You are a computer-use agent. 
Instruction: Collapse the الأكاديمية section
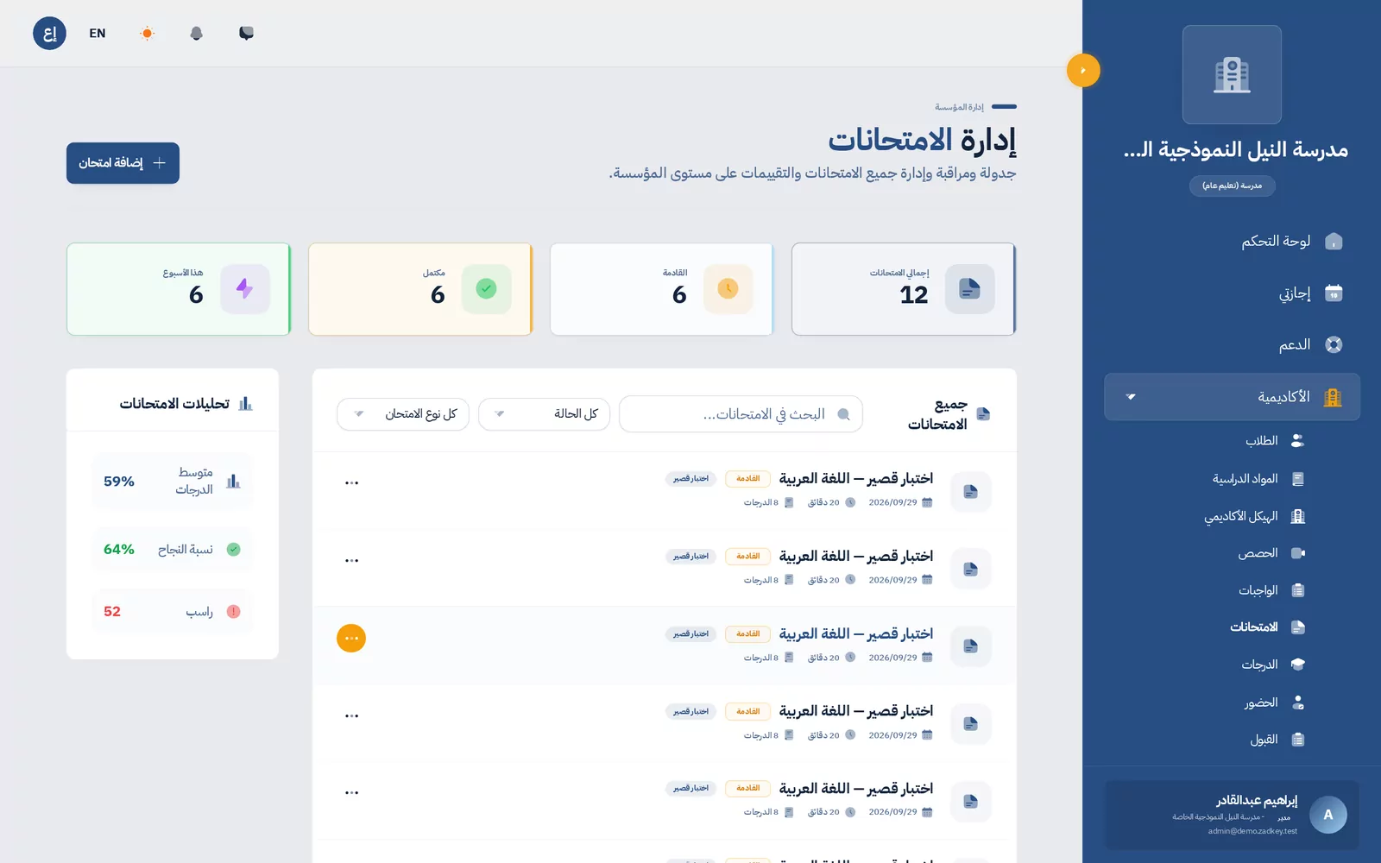pyautogui.click(x=1232, y=397)
